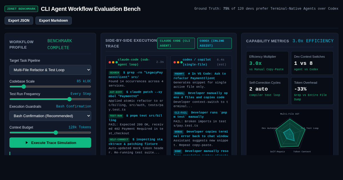Click green dot in codex terminal header

pos(182,62)
